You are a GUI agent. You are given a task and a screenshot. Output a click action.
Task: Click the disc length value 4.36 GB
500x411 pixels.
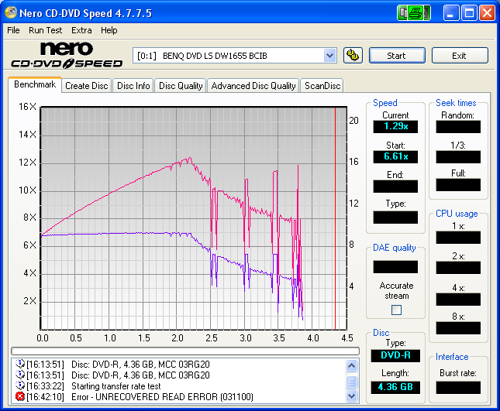tap(395, 387)
